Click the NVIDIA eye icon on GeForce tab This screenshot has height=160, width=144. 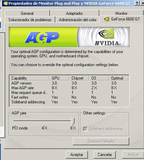[106, 19]
